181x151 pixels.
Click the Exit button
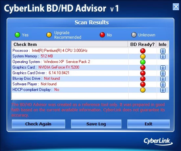coord(148,124)
